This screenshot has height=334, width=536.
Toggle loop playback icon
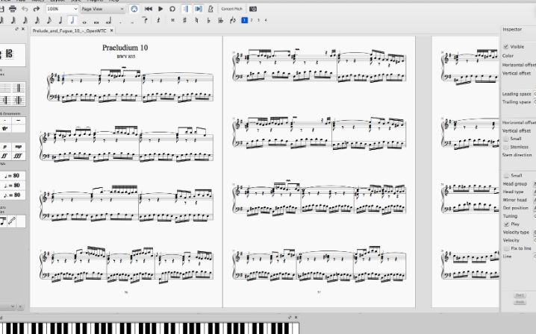(172, 8)
